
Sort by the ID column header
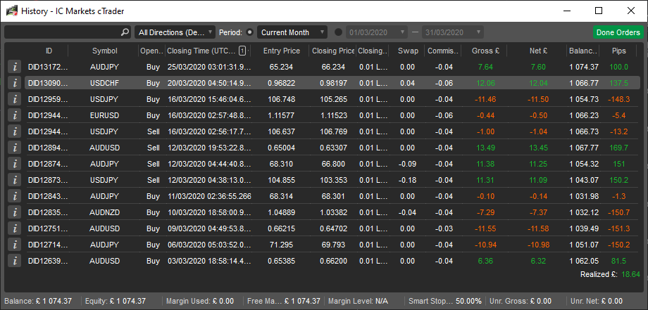coord(49,51)
